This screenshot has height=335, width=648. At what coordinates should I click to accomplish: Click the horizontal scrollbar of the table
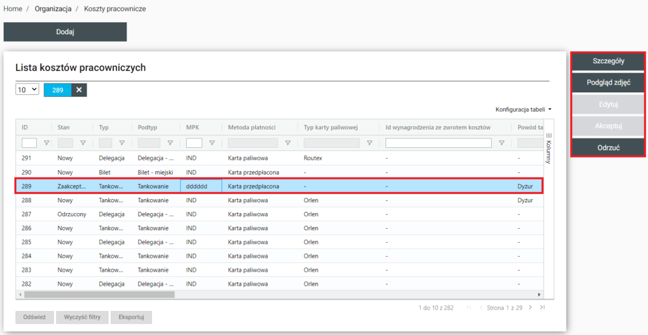pyautogui.click(x=99, y=295)
